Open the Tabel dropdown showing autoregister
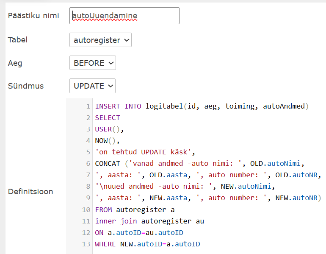Screen dimensions: 326x254 (x=100, y=40)
